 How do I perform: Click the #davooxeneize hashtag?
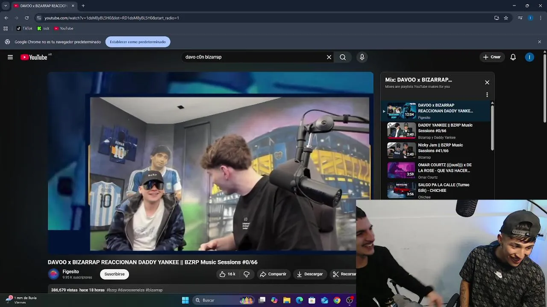(x=131, y=290)
